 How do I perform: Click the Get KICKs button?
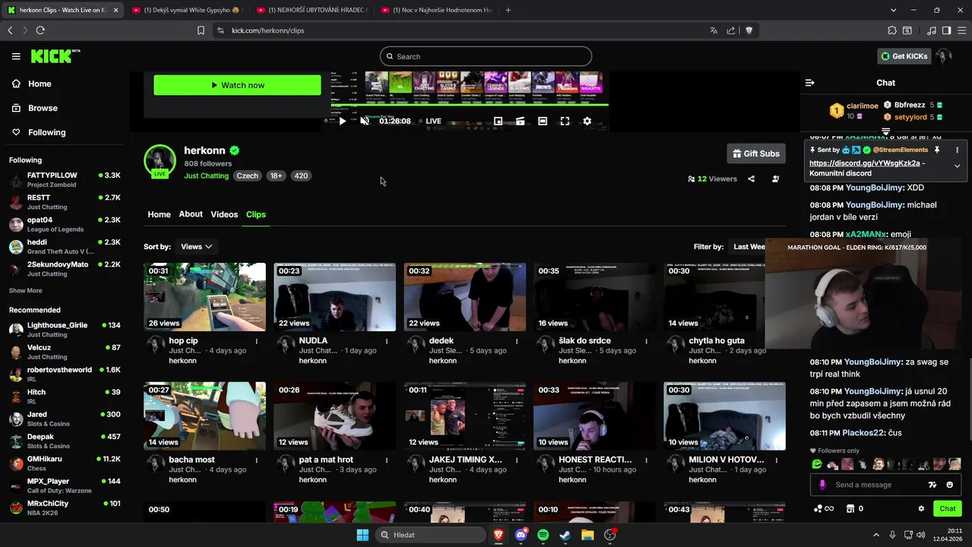click(x=904, y=56)
